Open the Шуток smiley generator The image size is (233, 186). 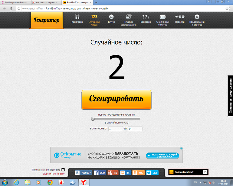[111, 19]
